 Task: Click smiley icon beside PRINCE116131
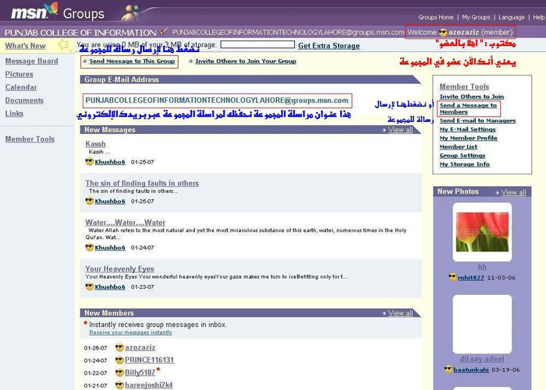pos(119,360)
